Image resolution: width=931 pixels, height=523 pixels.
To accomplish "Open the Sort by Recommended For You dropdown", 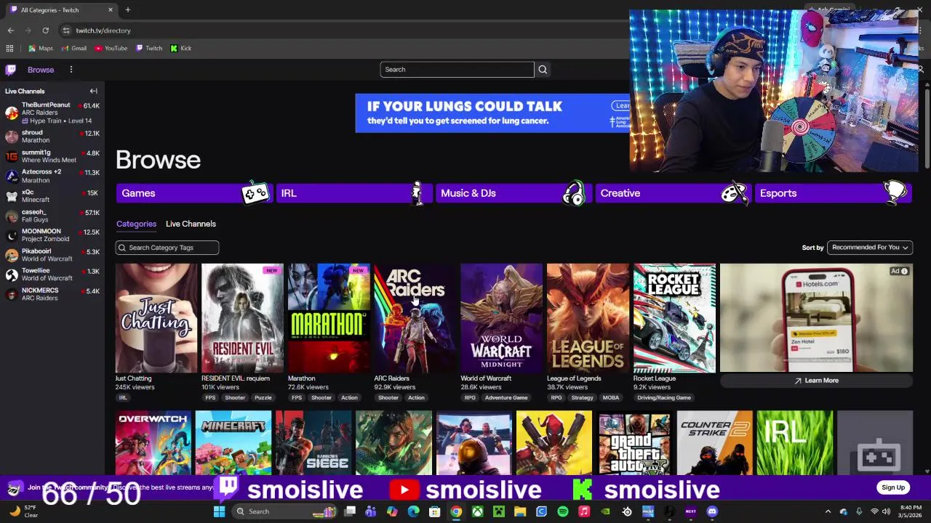I will click(870, 248).
